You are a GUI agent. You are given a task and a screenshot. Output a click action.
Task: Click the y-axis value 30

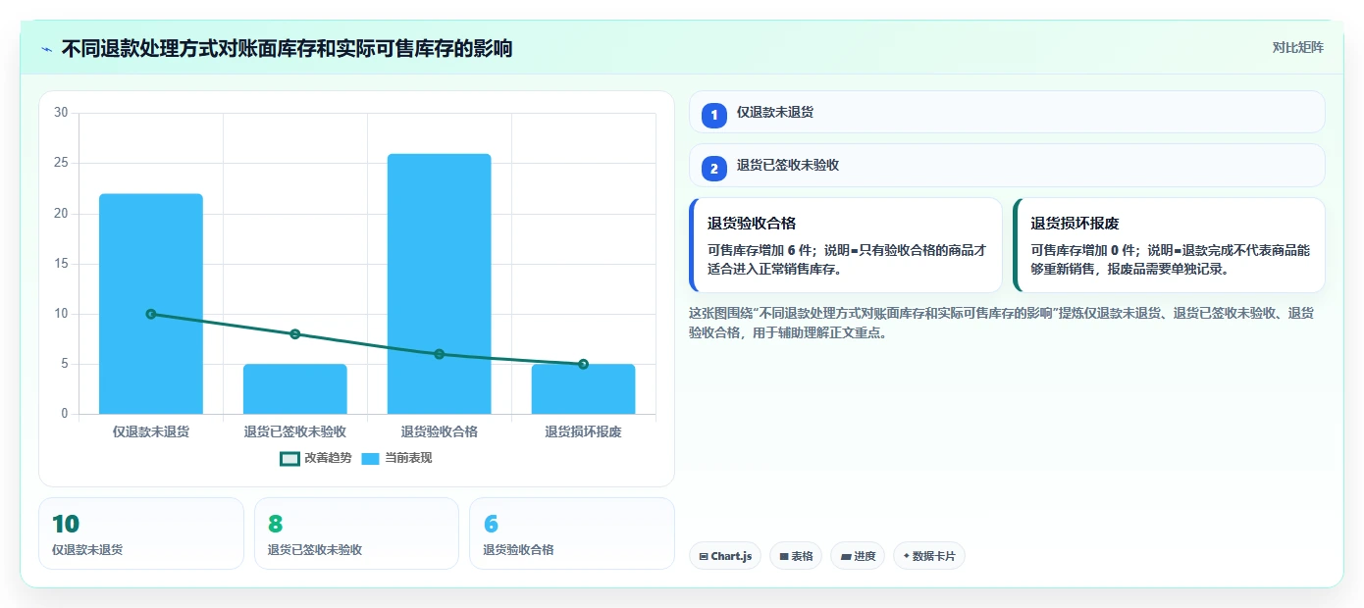[61, 113]
